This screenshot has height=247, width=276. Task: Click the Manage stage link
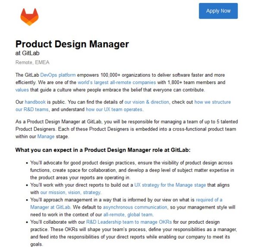(x=46, y=137)
